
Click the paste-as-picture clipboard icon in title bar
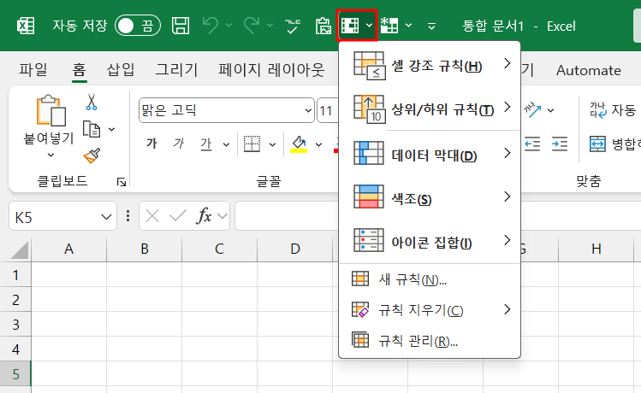(323, 26)
